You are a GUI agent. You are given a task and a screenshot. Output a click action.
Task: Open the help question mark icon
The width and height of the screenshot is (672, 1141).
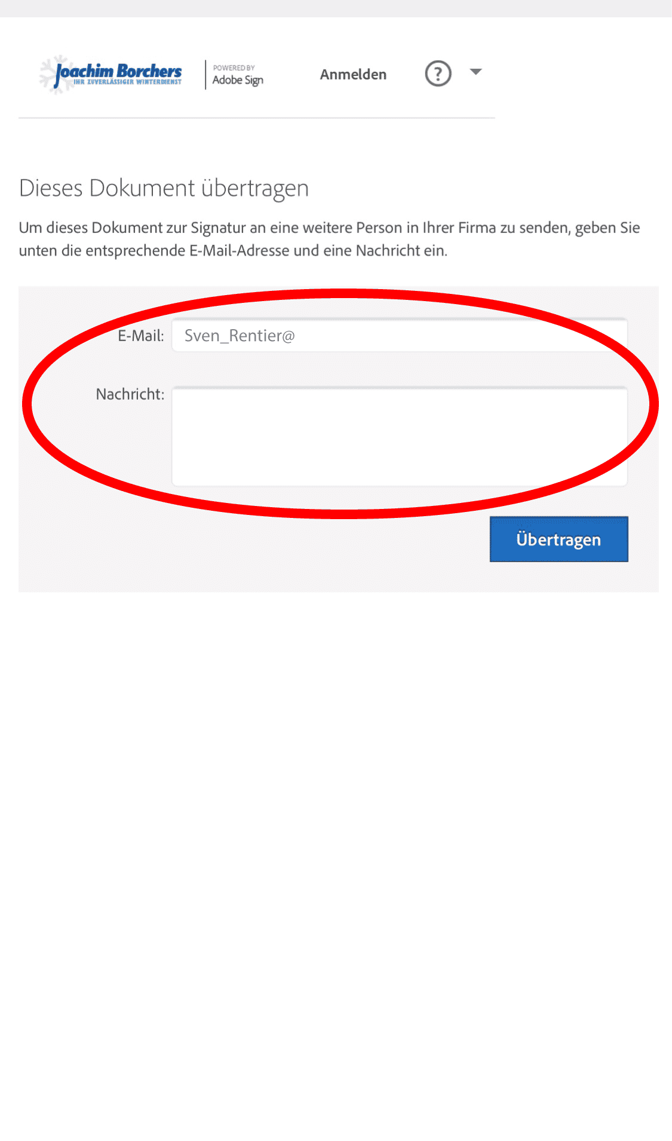click(x=438, y=74)
